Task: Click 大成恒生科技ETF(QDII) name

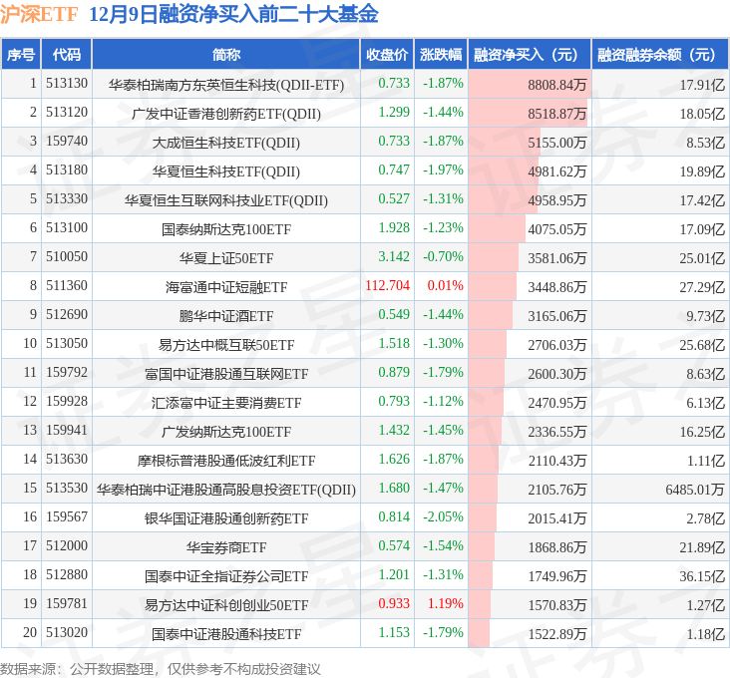Action: 226,143
